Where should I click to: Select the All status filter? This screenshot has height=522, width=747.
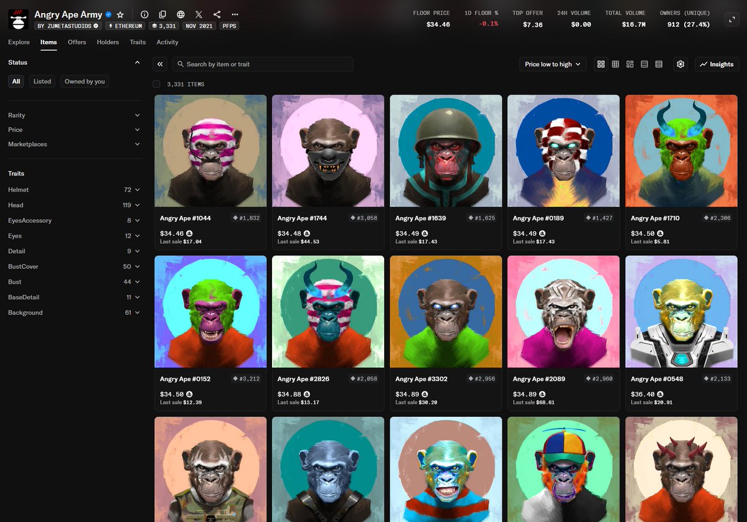tap(16, 82)
